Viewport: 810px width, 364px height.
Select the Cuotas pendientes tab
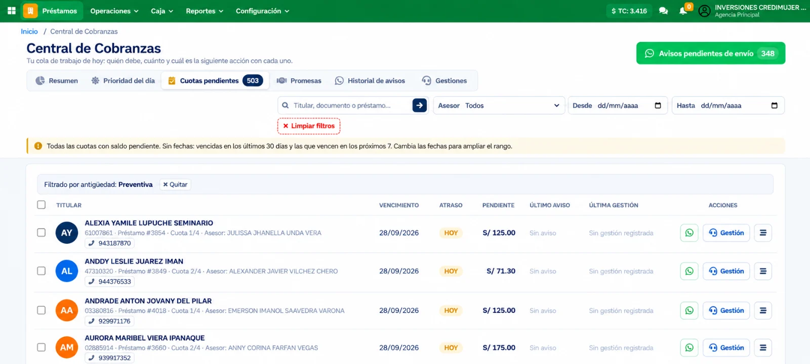215,80
